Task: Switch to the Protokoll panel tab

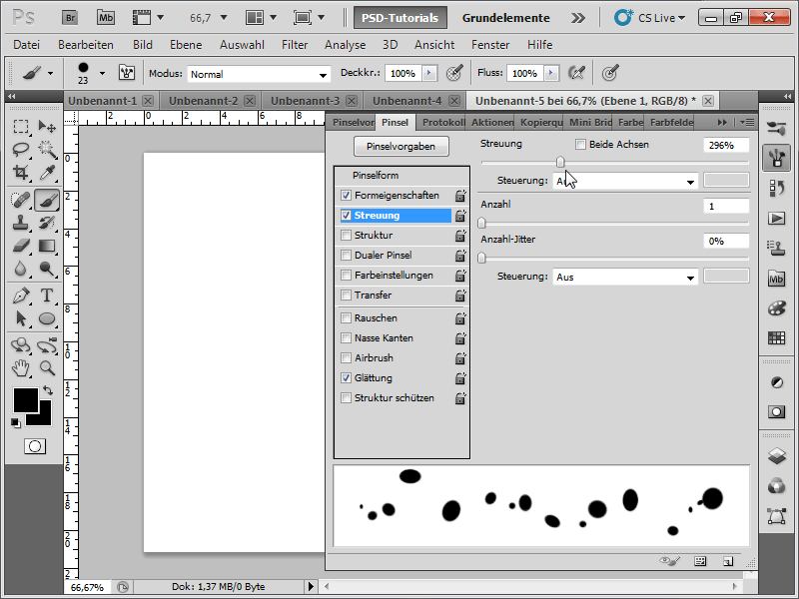Action: click(x=442, y=122)
